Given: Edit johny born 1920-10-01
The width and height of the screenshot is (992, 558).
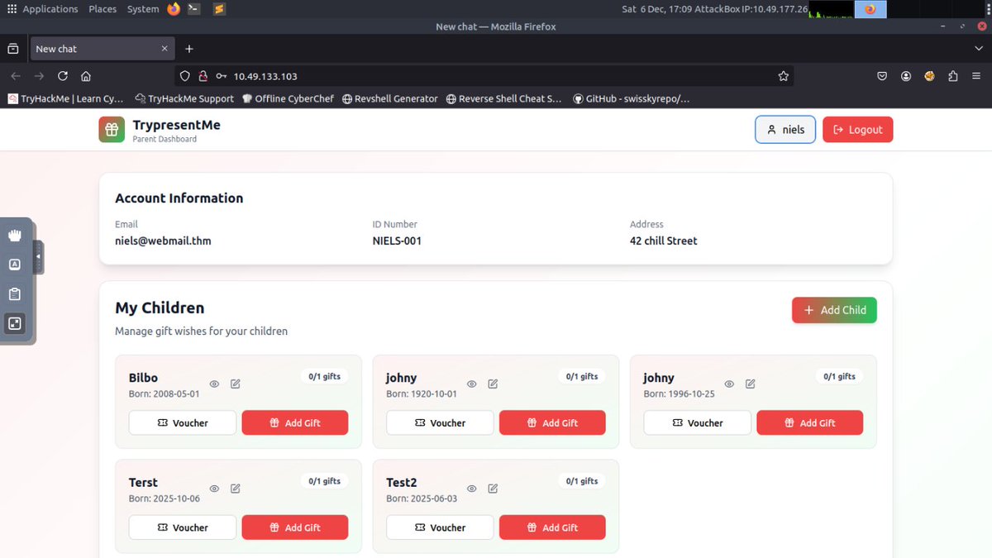Looking at the screenshot, I should 494,384.
